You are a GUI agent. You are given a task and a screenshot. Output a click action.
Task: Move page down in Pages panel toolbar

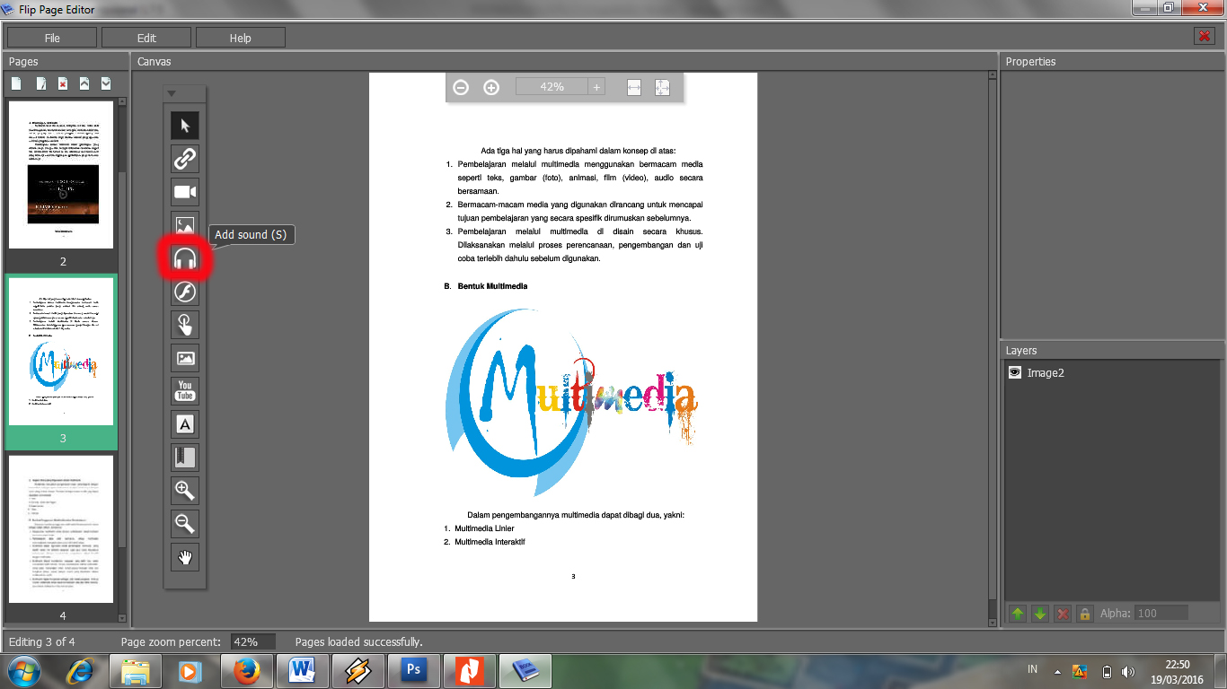(x=106, y=83)
